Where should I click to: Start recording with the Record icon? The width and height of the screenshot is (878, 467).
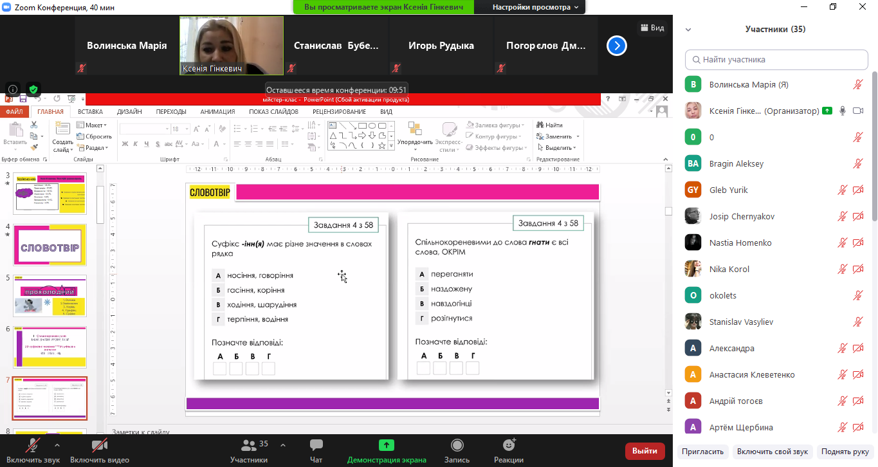457,446
